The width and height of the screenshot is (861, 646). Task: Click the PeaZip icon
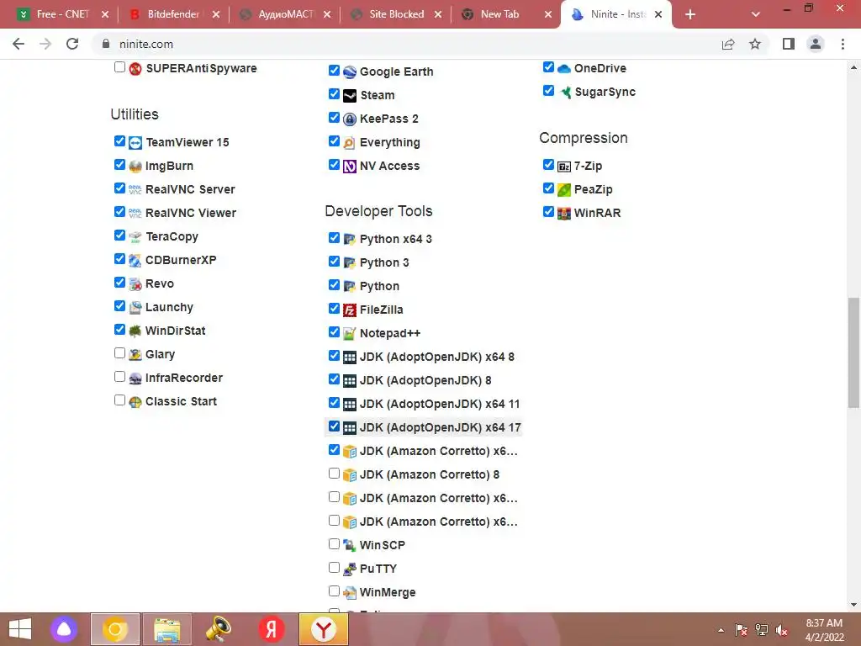564,190
